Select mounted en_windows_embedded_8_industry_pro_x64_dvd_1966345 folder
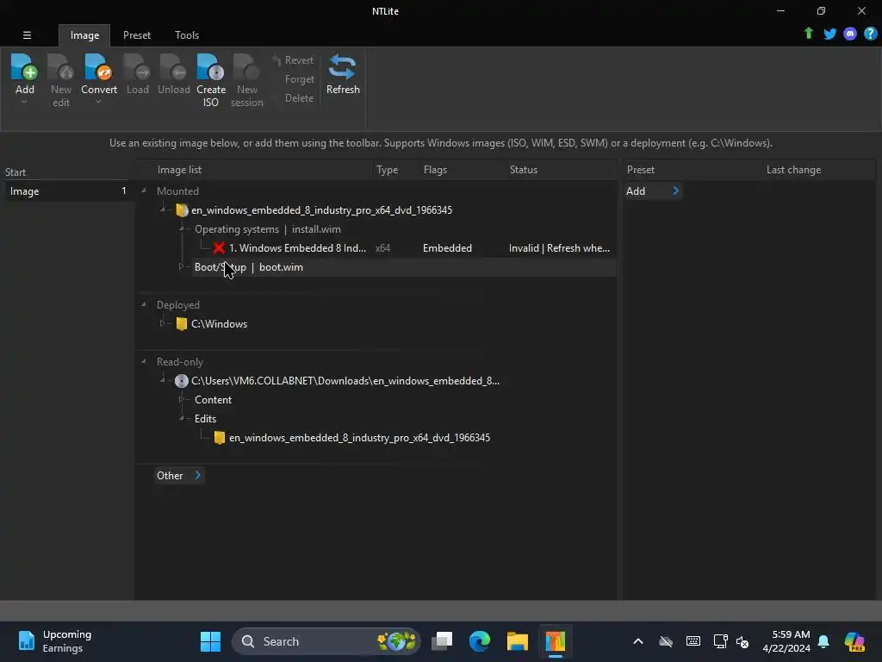The width and height of the screenshot is (882, 662). coord(321,210)
